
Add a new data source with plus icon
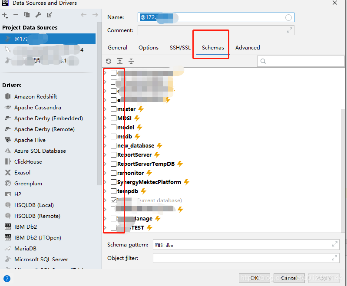pos(5,15)
